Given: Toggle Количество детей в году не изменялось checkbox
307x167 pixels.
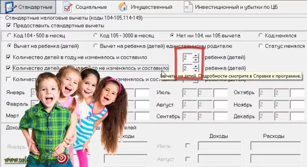Looking at the screenshot, I should click(x=8, y=57).
